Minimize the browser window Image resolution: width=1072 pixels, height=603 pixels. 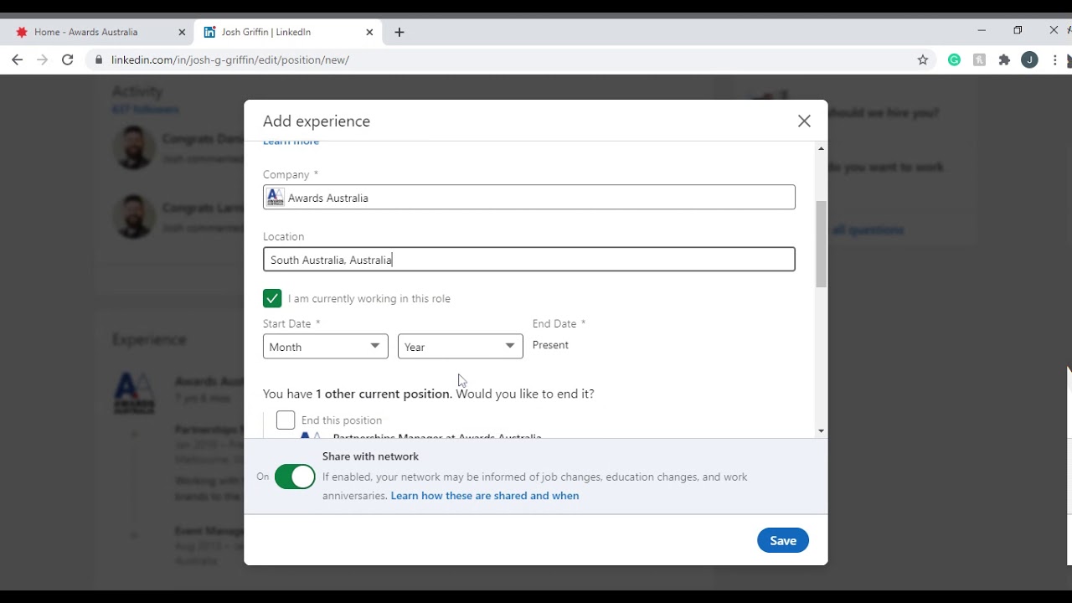(x=982, y=30)
